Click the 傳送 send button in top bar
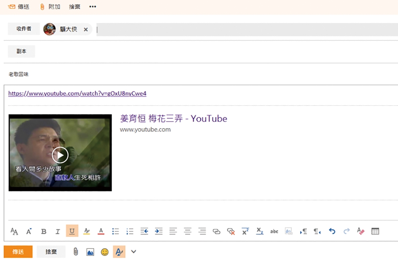The width and height of the screenshot is (398, 264). pos(19,7)
